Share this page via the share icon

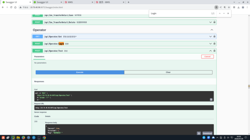(221, 7)
